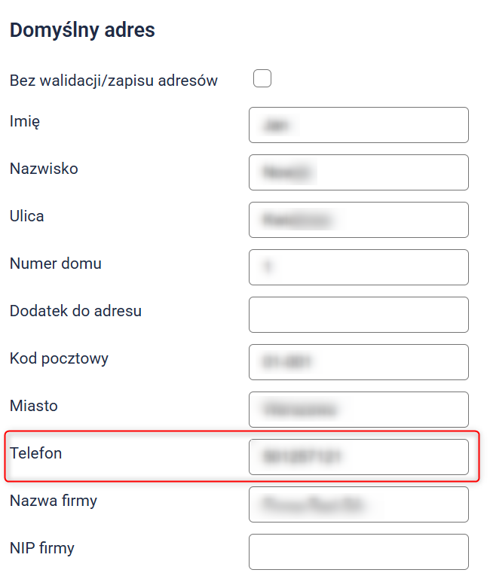Image resolution: width=490 pixels, height=585 pixels.
Task: Click the Imię input field
Action: coord(358,125)
